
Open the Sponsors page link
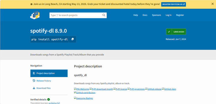[156, 15]
